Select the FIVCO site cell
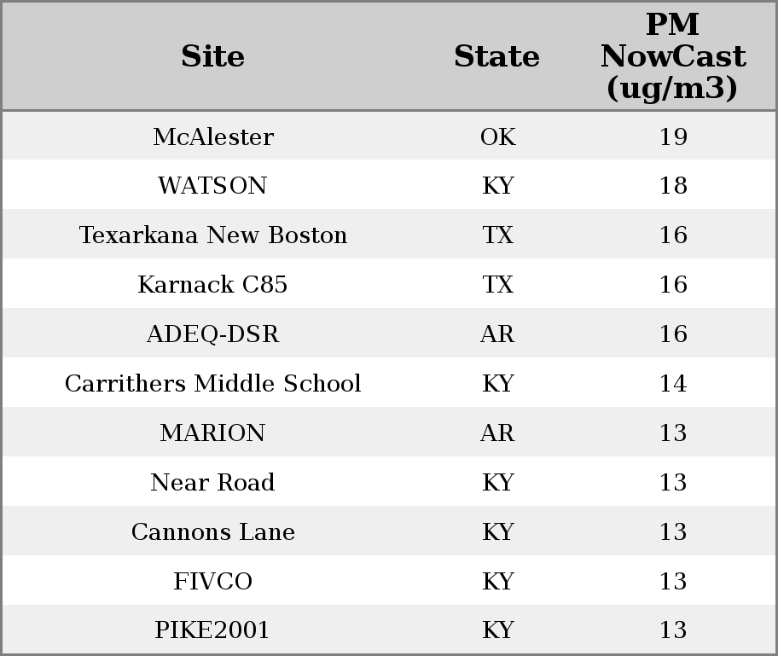 [x=212, y=581]
